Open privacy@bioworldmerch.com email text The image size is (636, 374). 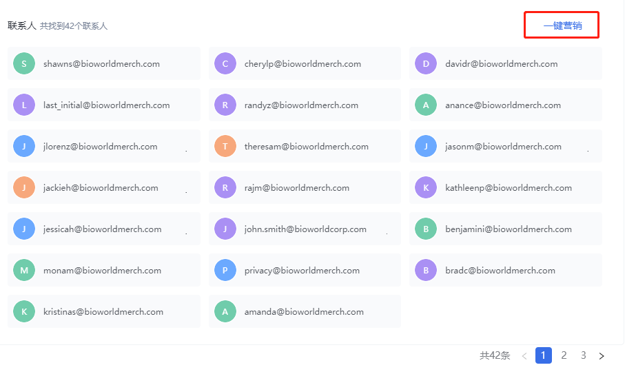point(302,271)
